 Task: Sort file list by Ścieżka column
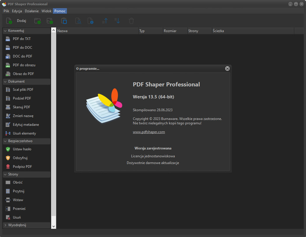253,31
